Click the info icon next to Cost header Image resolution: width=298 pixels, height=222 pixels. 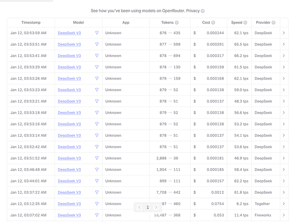tap(213, 23)
